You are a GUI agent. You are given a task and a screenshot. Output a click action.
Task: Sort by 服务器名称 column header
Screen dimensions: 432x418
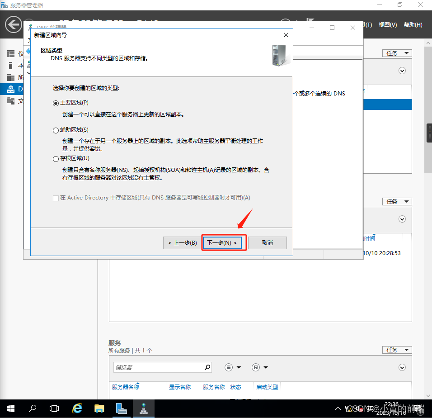pyautogui.click(x=126, y=387)
